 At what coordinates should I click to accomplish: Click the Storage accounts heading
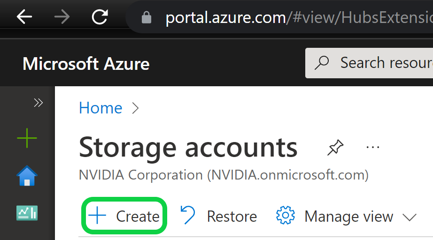pos(188,147)
